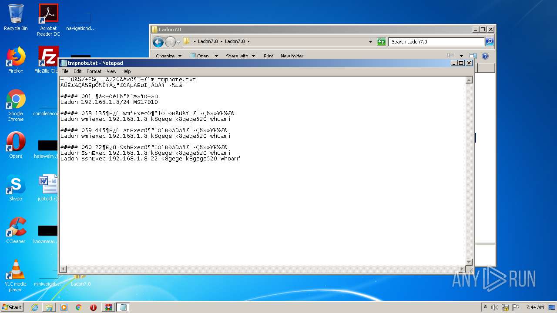Open Chrome from the taskbar
Image resolution: width=557 pixels, height=313 pixels.
pos(79,307)
